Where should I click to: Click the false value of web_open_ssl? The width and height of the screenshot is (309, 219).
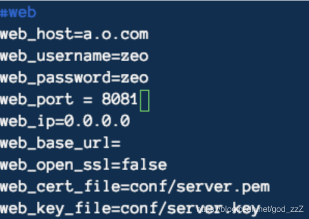pos(144,165)
